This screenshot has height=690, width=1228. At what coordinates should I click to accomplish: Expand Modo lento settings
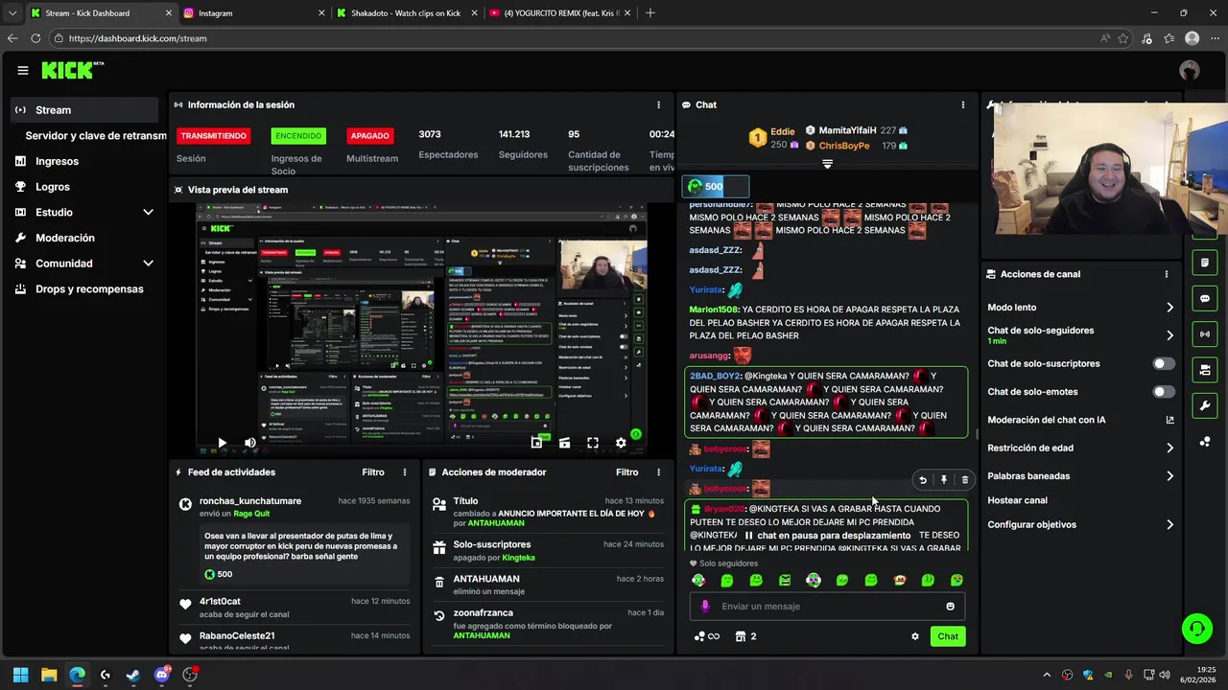point(1169,308)
